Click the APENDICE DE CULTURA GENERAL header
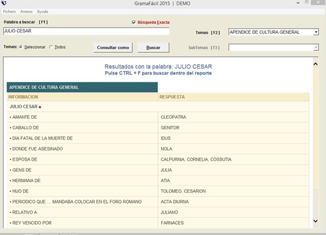Viewport: 326px width, 235px height. click(x=82, y=87)
